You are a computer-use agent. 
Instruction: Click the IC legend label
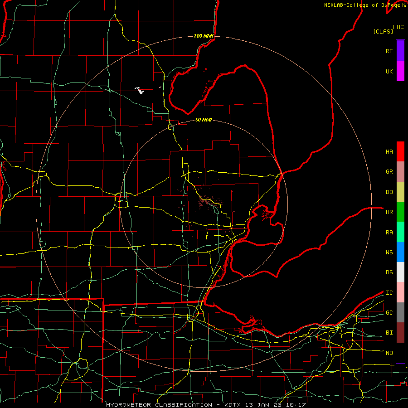pos(389,293)
